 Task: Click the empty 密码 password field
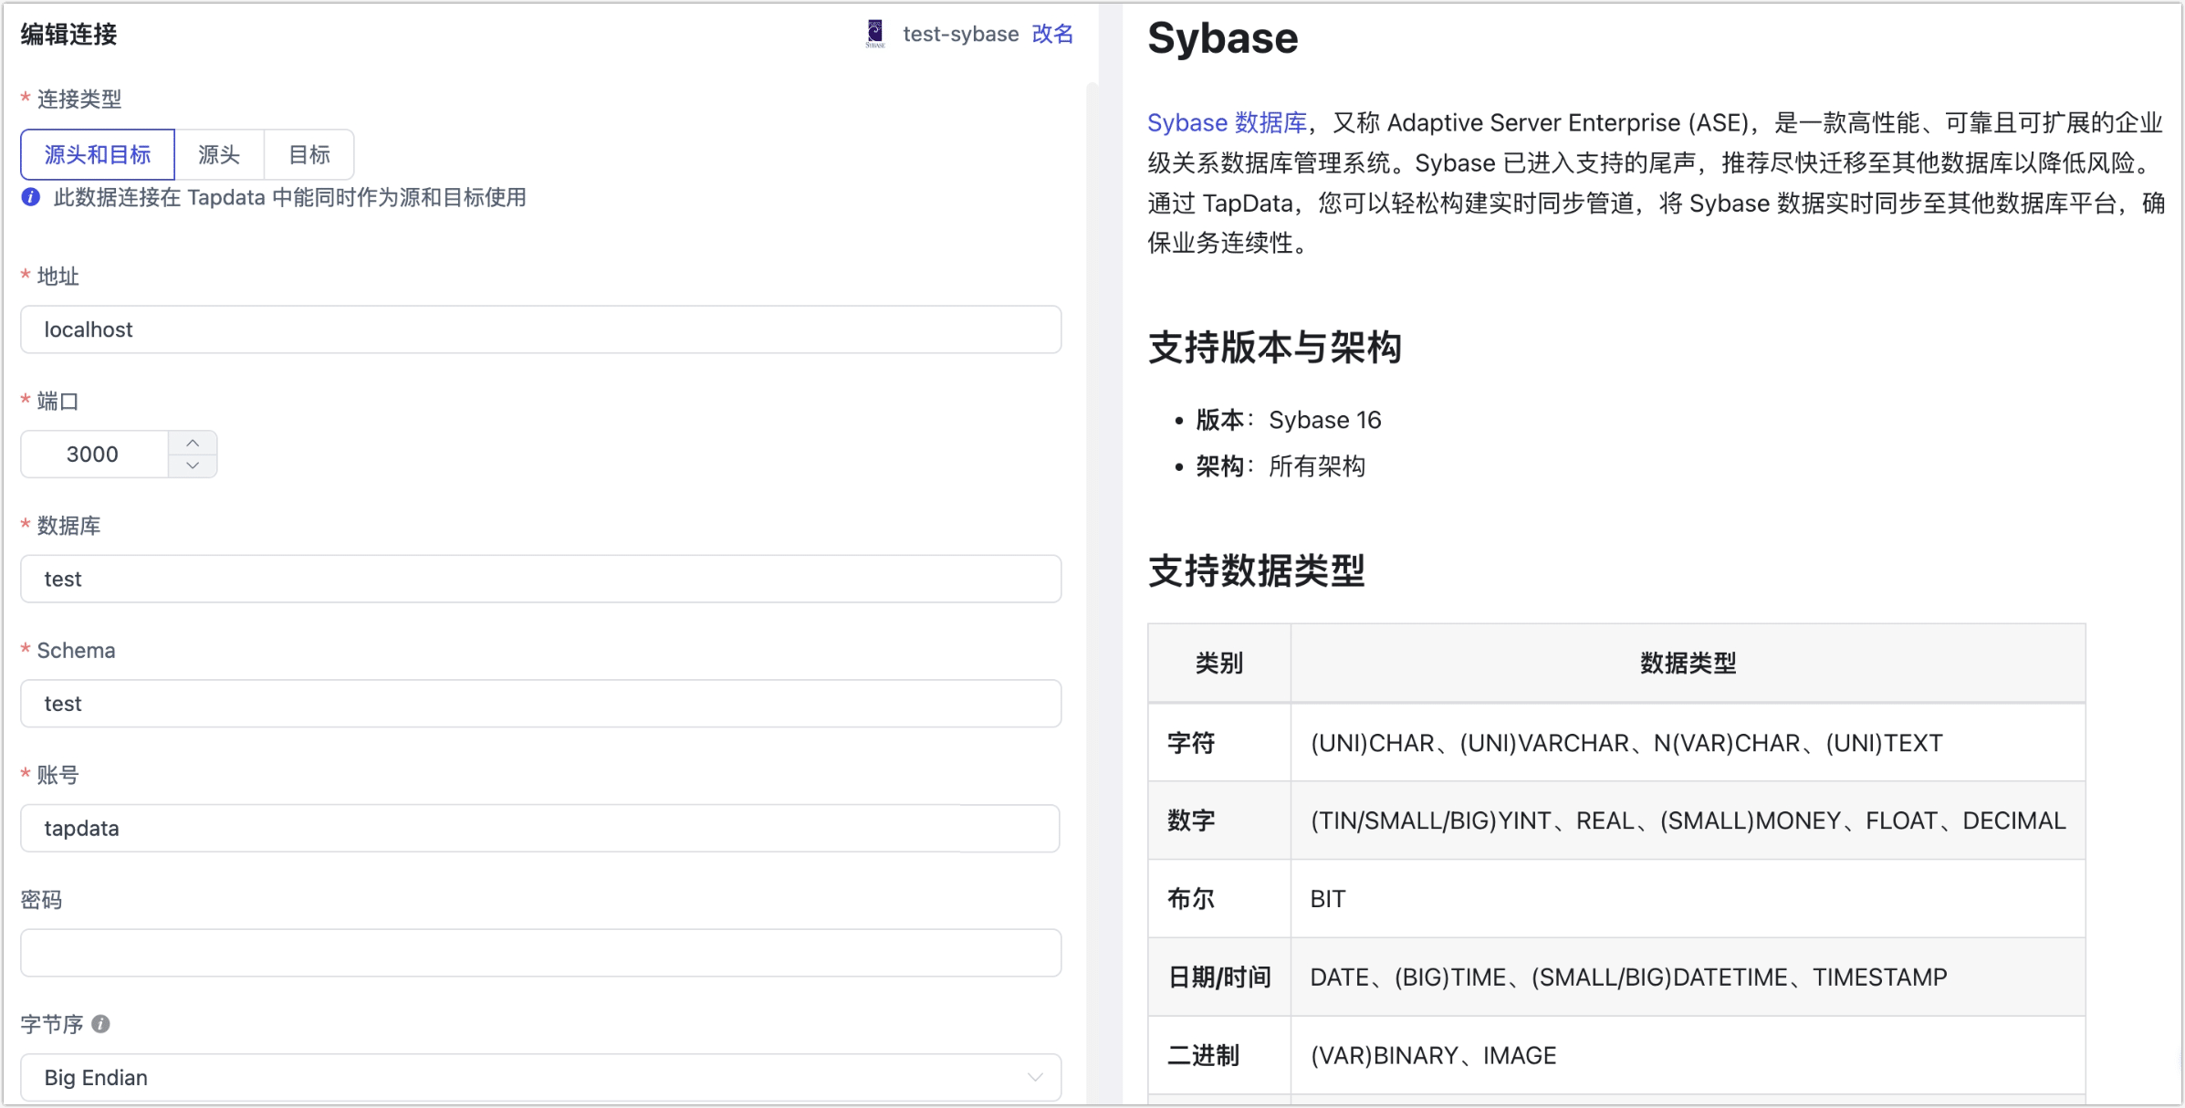[x=540, y=953]
